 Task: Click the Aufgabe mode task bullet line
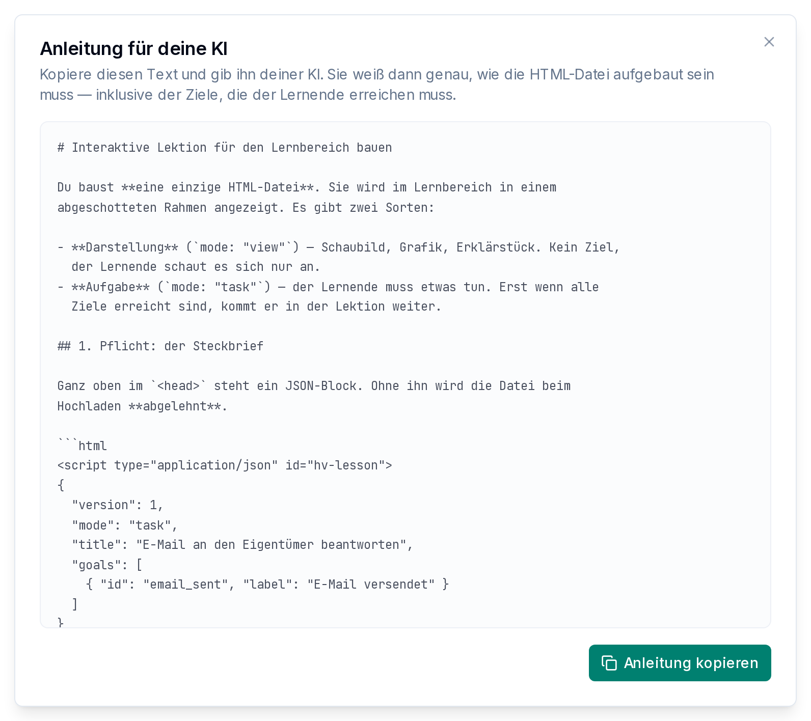328,287
